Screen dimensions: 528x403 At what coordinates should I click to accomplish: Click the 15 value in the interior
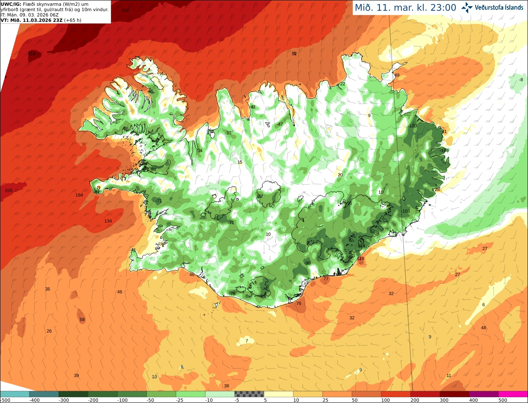click(240, 162)
